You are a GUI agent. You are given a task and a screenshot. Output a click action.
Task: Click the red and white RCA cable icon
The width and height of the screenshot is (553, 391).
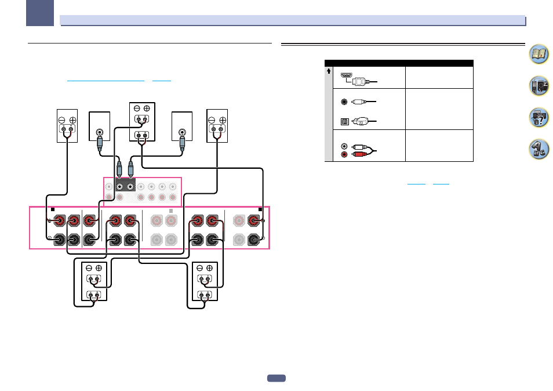358,150
